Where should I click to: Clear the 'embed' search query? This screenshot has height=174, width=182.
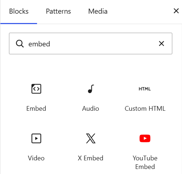click(x=161, y=43)
